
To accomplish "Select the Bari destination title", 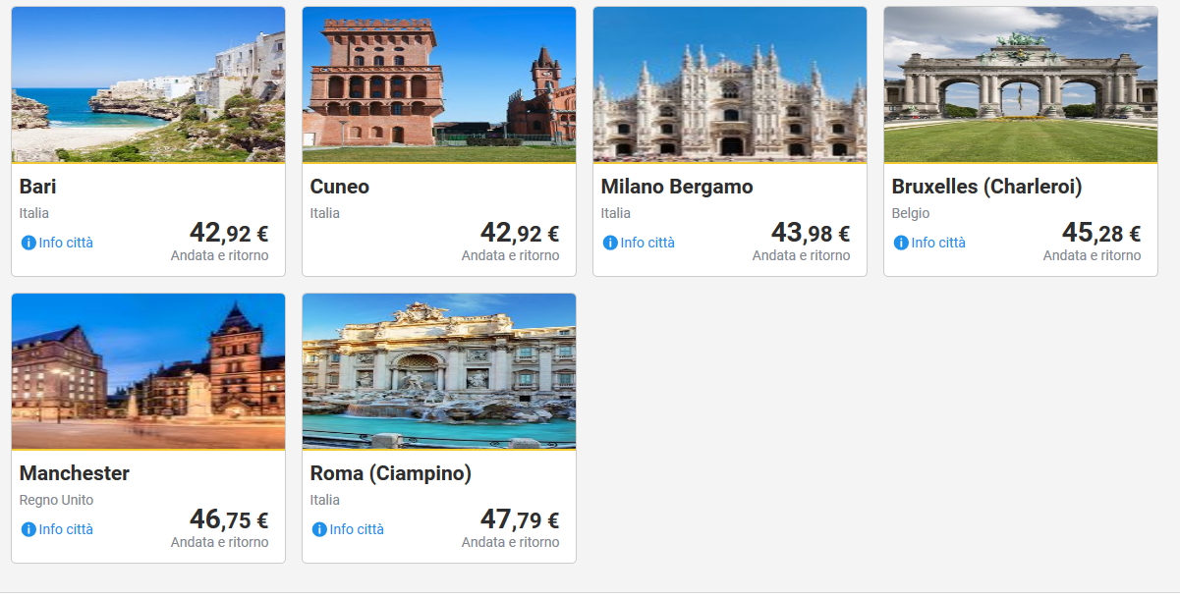I will pyautogui.click(x=38, y=187).
